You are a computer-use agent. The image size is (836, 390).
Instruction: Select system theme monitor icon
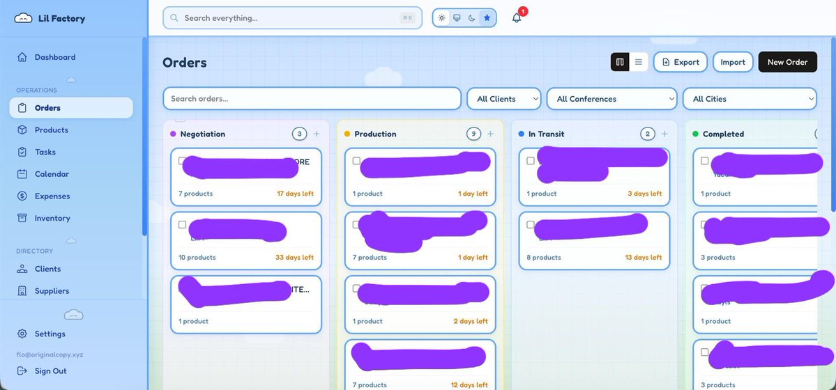pyautogui.click(x=457, y=17)
